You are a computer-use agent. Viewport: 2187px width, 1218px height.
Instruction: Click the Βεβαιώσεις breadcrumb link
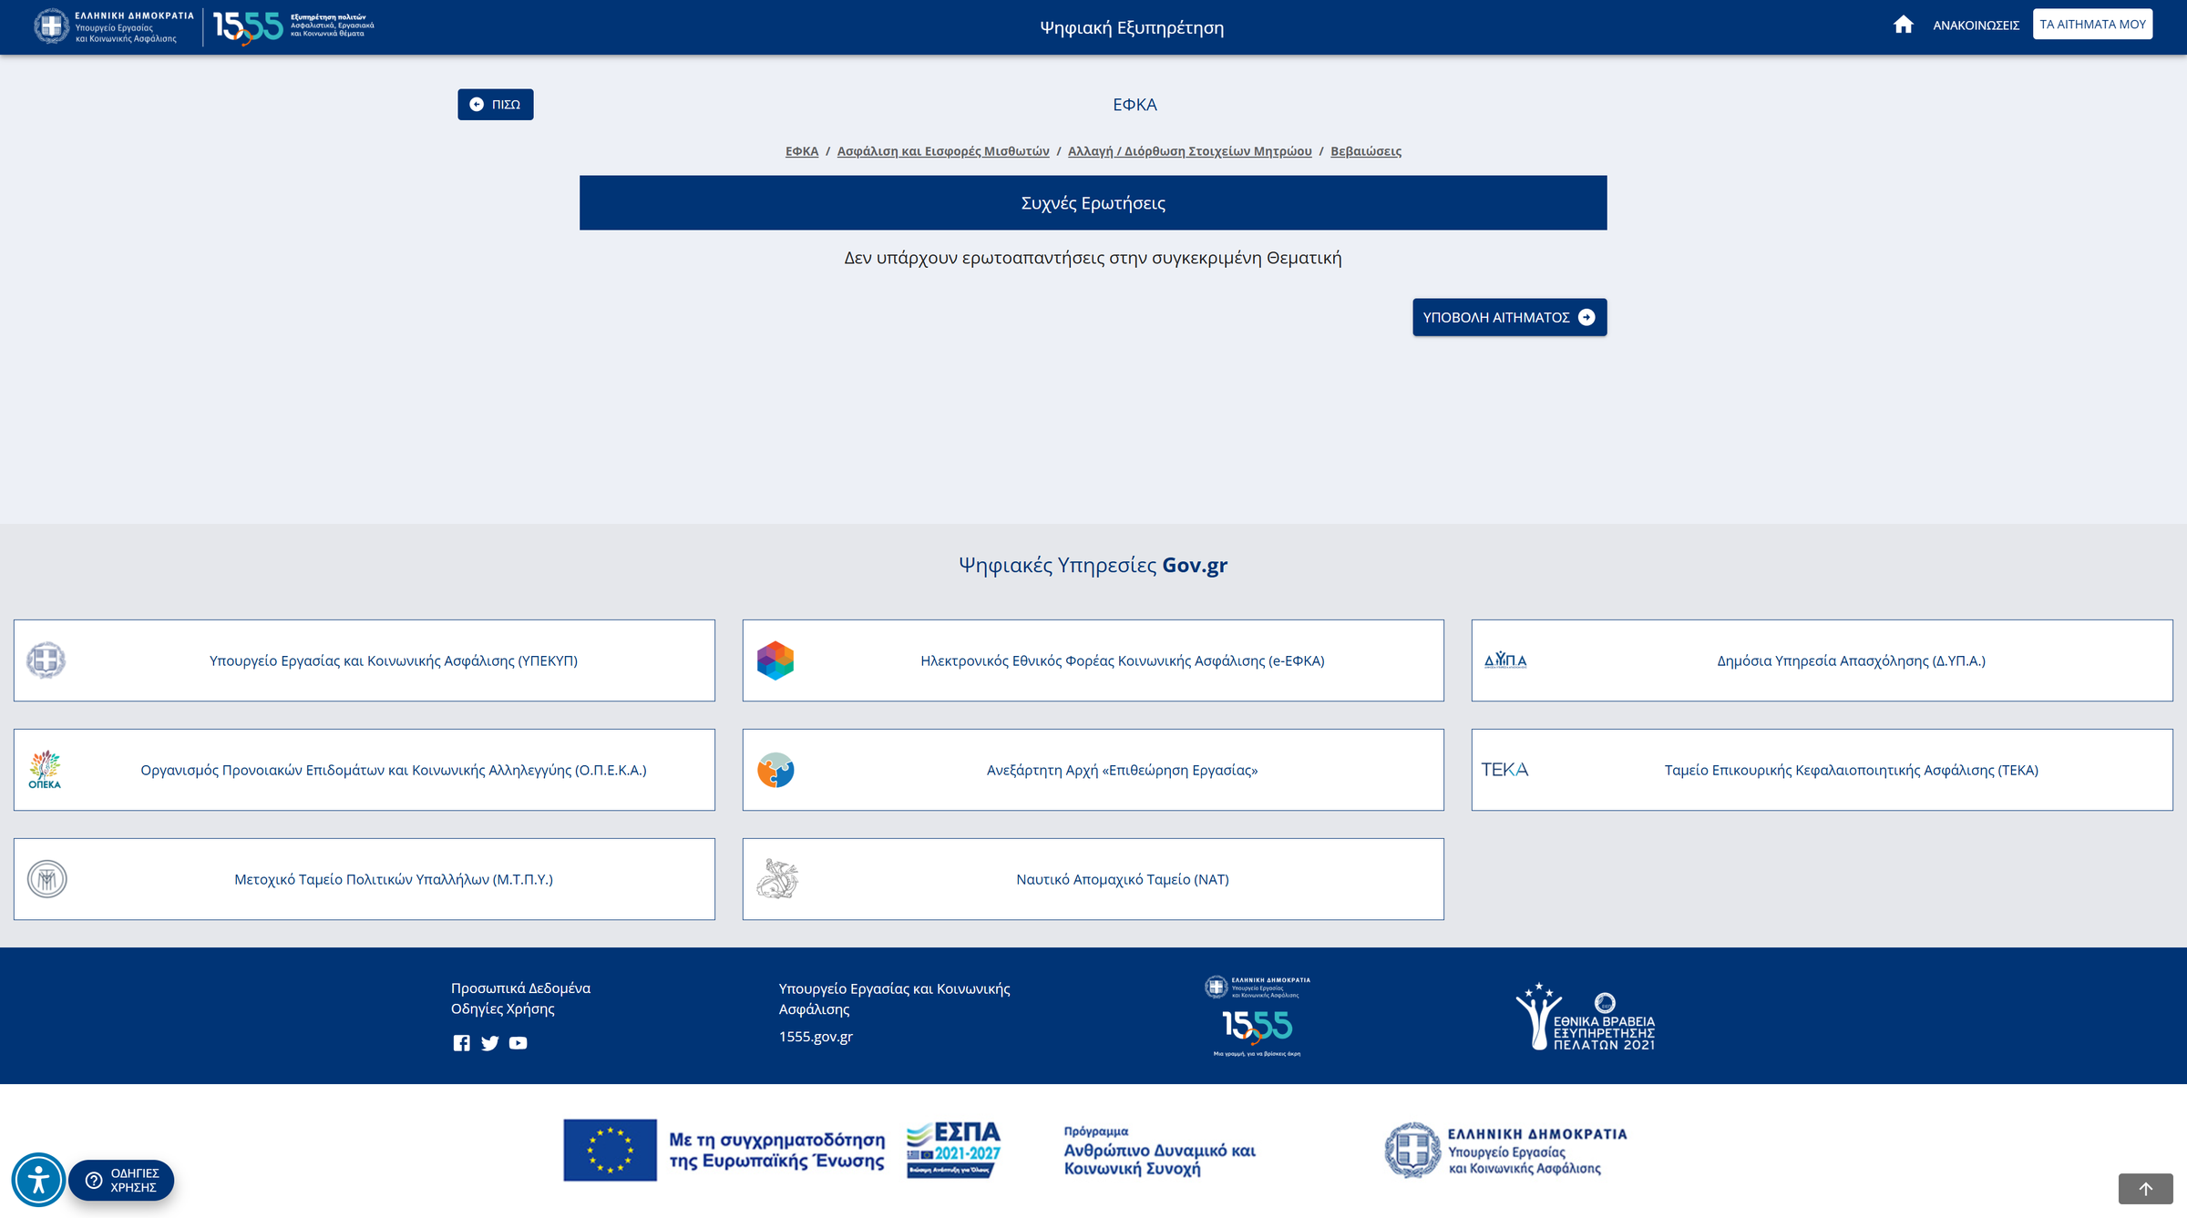[x=1366, y=151]
